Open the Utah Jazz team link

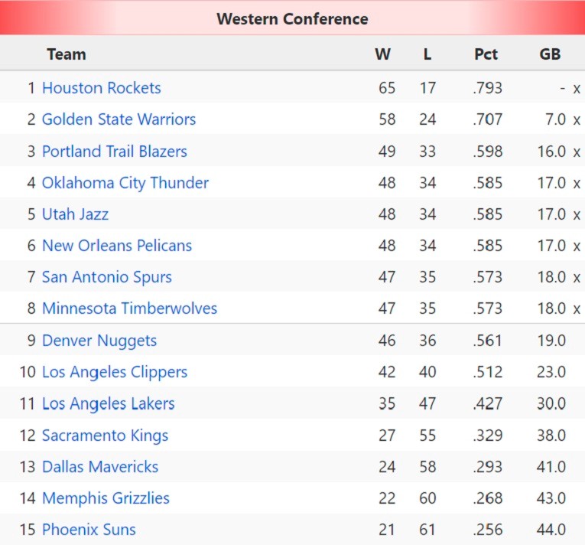[x=75, y=214]
